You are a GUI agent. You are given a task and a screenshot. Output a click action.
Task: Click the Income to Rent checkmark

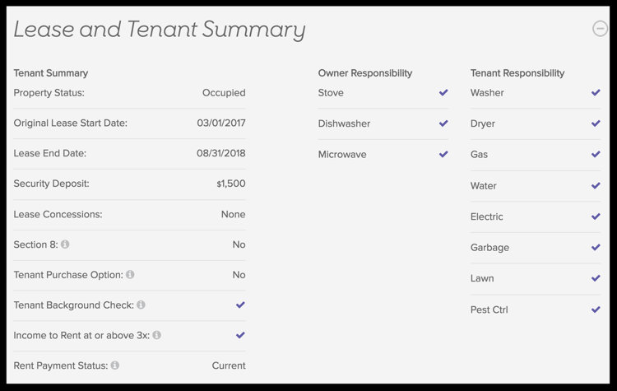click(x=240, y=335)
